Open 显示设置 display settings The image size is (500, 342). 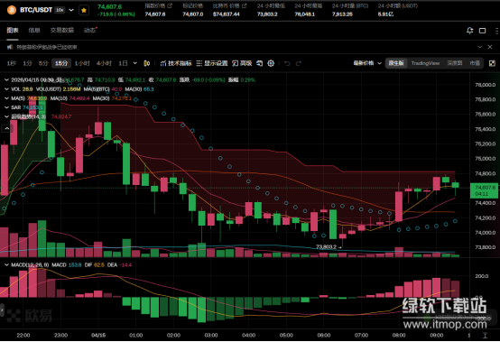pos(212,63)
